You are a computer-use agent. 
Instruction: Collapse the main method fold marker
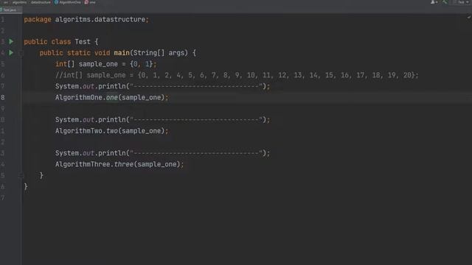21,53
